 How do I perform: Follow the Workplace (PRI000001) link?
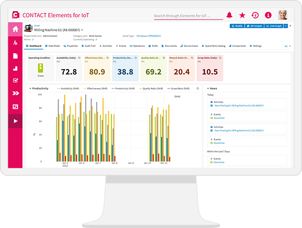(149, 36)
